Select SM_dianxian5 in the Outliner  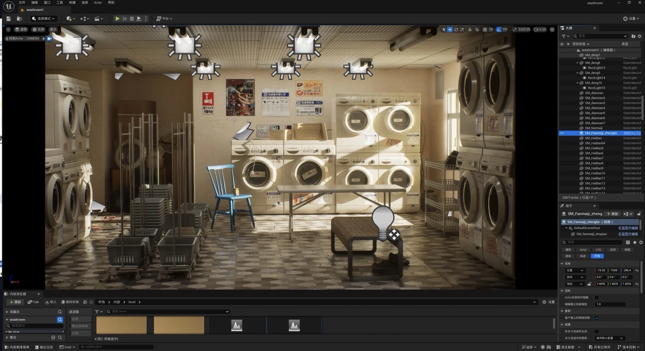[595, 113]
